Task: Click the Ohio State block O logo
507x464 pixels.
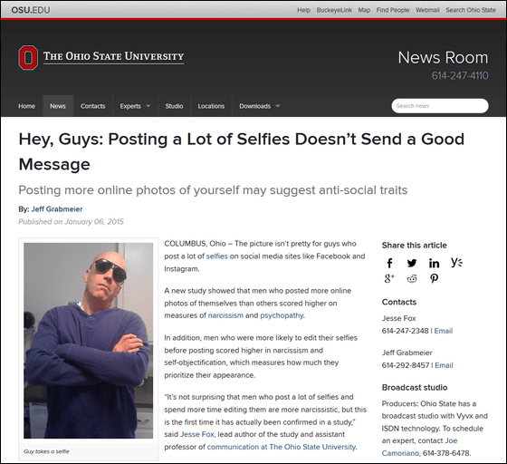Action: 28,58
